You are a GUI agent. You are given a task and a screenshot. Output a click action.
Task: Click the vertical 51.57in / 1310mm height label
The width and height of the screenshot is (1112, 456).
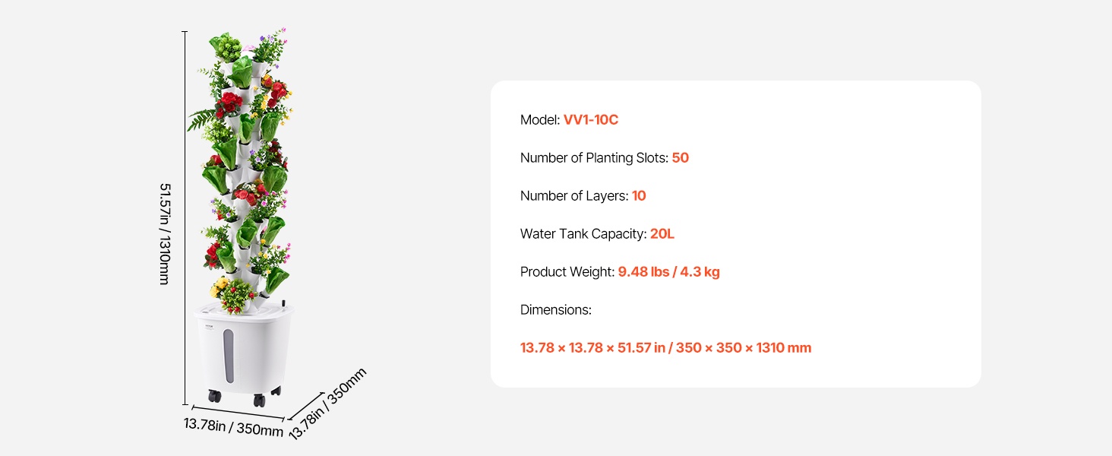pyautogui.click(x=165, y=233)
